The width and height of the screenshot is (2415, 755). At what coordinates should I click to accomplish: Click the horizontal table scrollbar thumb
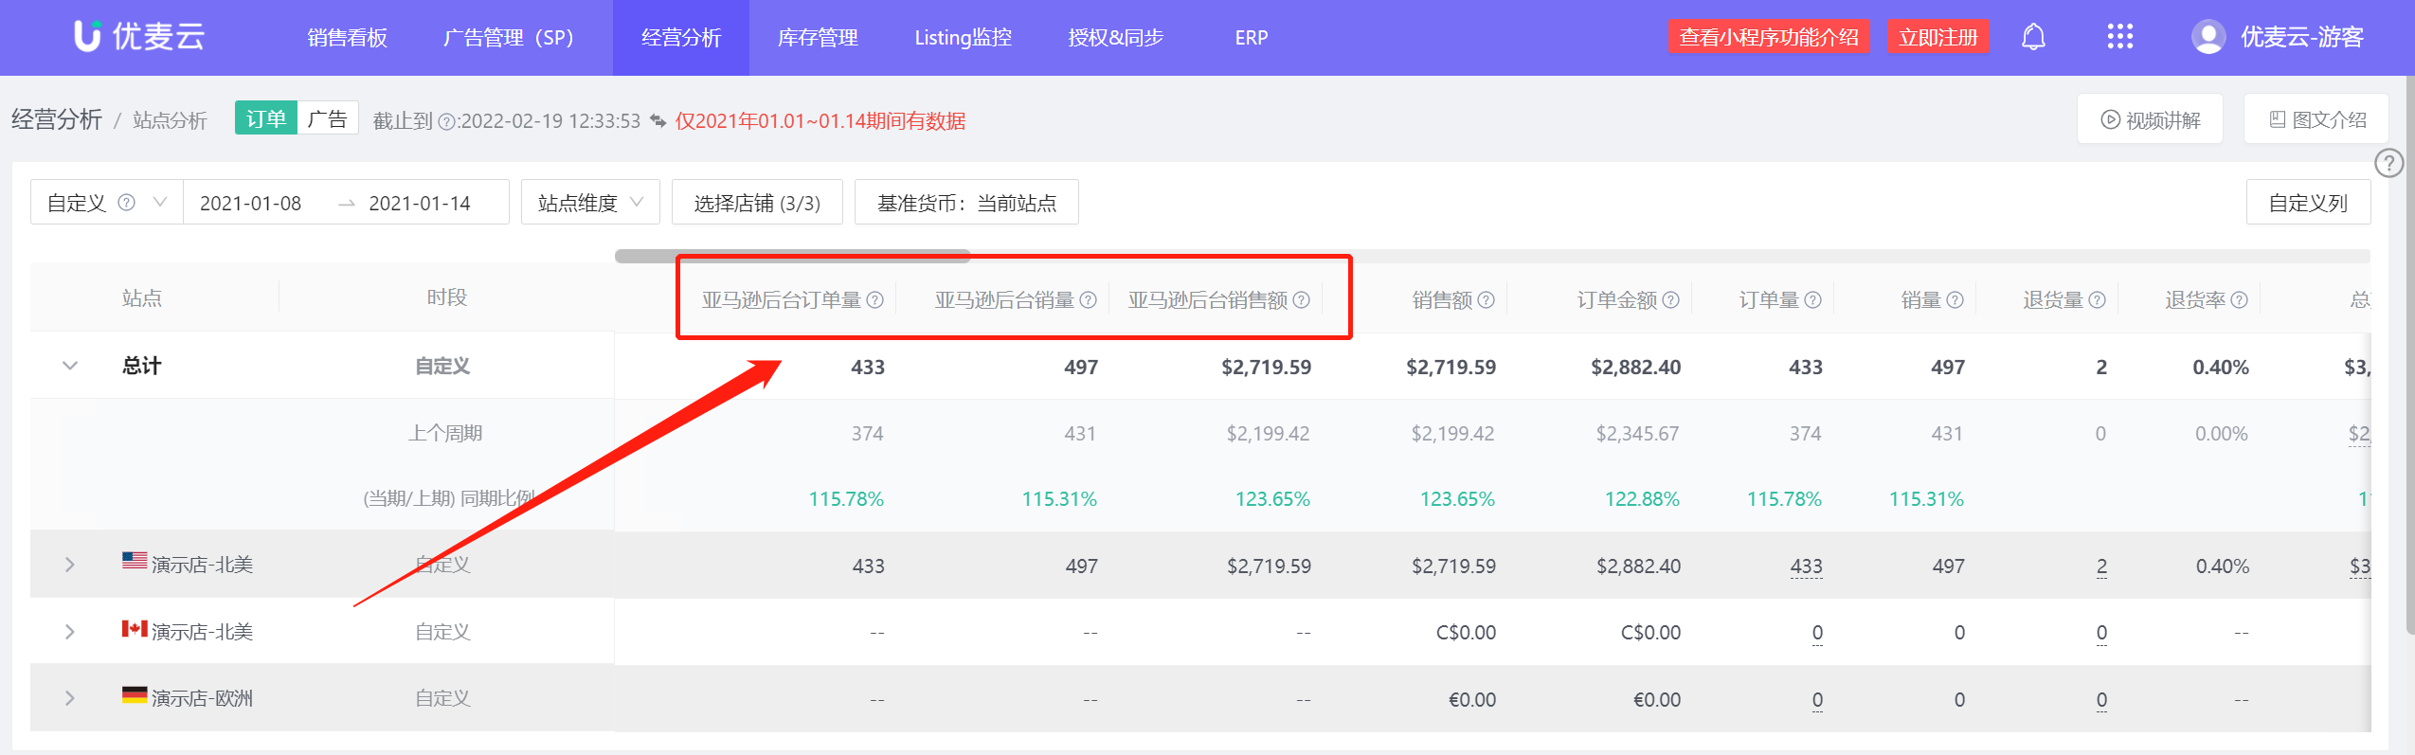pos(792,256)
